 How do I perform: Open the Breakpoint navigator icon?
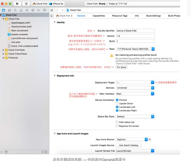[39, 10]
